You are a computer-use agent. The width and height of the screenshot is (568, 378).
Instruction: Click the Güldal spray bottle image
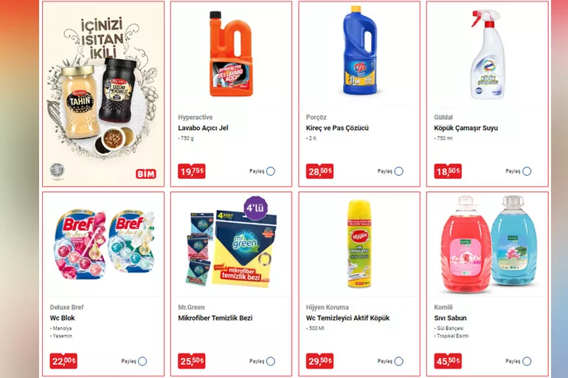[x=487, y=55]
